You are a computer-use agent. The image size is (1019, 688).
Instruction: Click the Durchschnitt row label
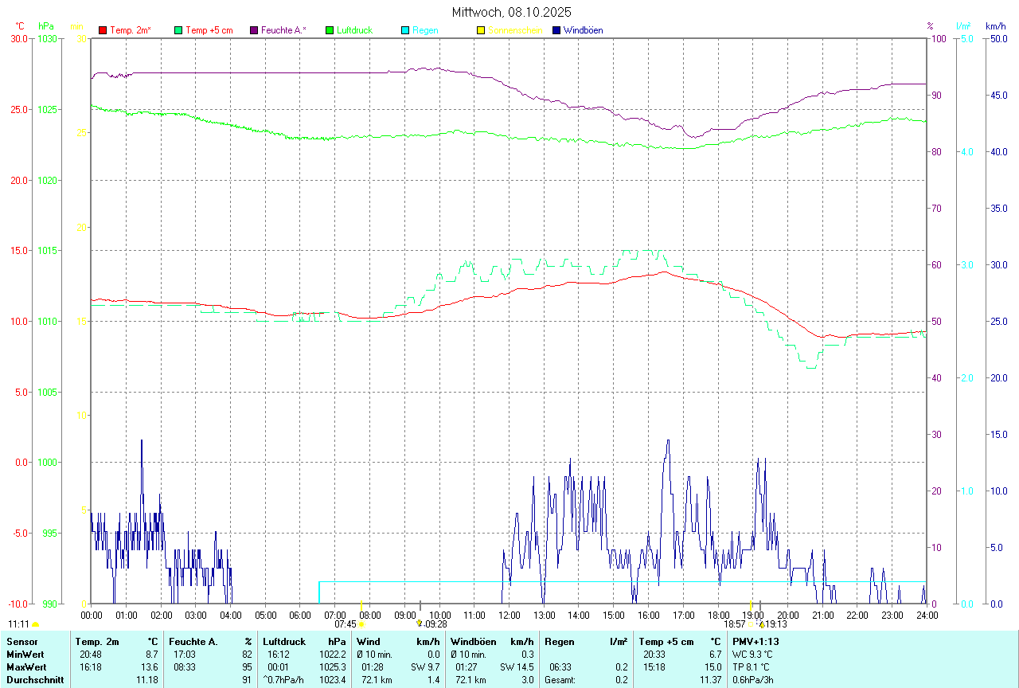point(35,680)
